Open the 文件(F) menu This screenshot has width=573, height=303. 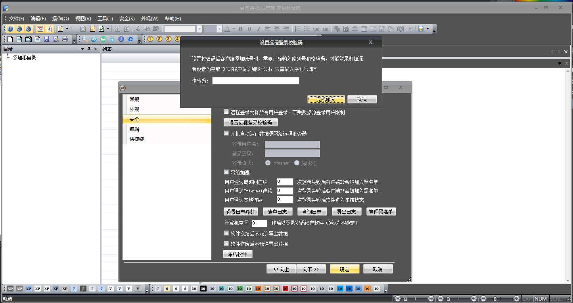click(16, 19)
